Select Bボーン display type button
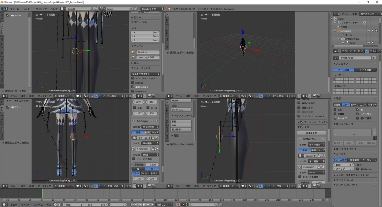Screen dimensions: 382x207 [354, 104]
